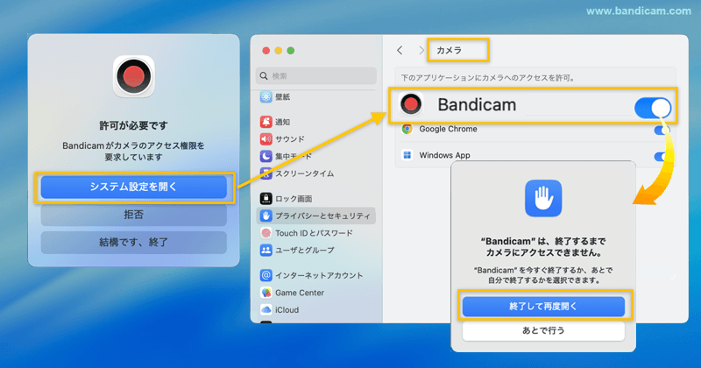Screen dimensions: 701x368
Task: Click the 壁紙 wallpaper icon
Action: coord(266,97)
